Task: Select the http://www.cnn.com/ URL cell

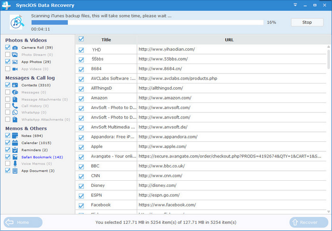Action: pyautogui.click(x=160, y=176)
